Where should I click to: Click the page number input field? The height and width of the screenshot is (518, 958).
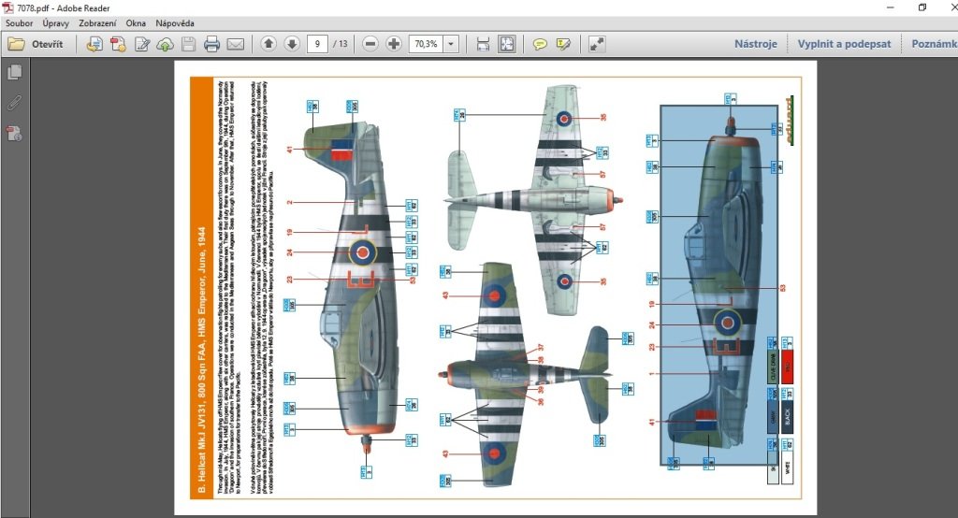pyautogui.click(x=317, y=44)
